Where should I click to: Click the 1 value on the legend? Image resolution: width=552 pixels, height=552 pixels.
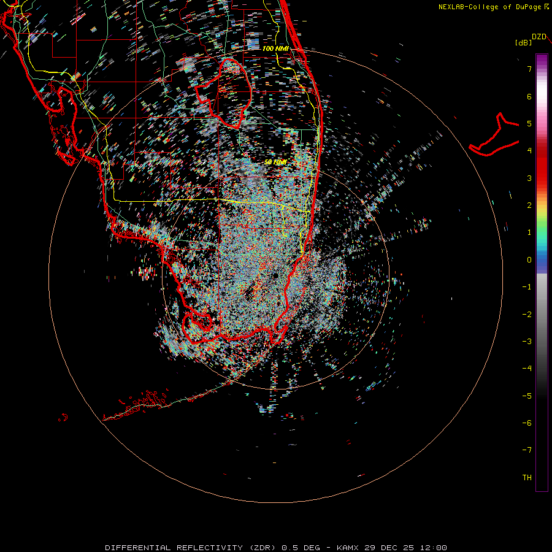coord(529,232)
